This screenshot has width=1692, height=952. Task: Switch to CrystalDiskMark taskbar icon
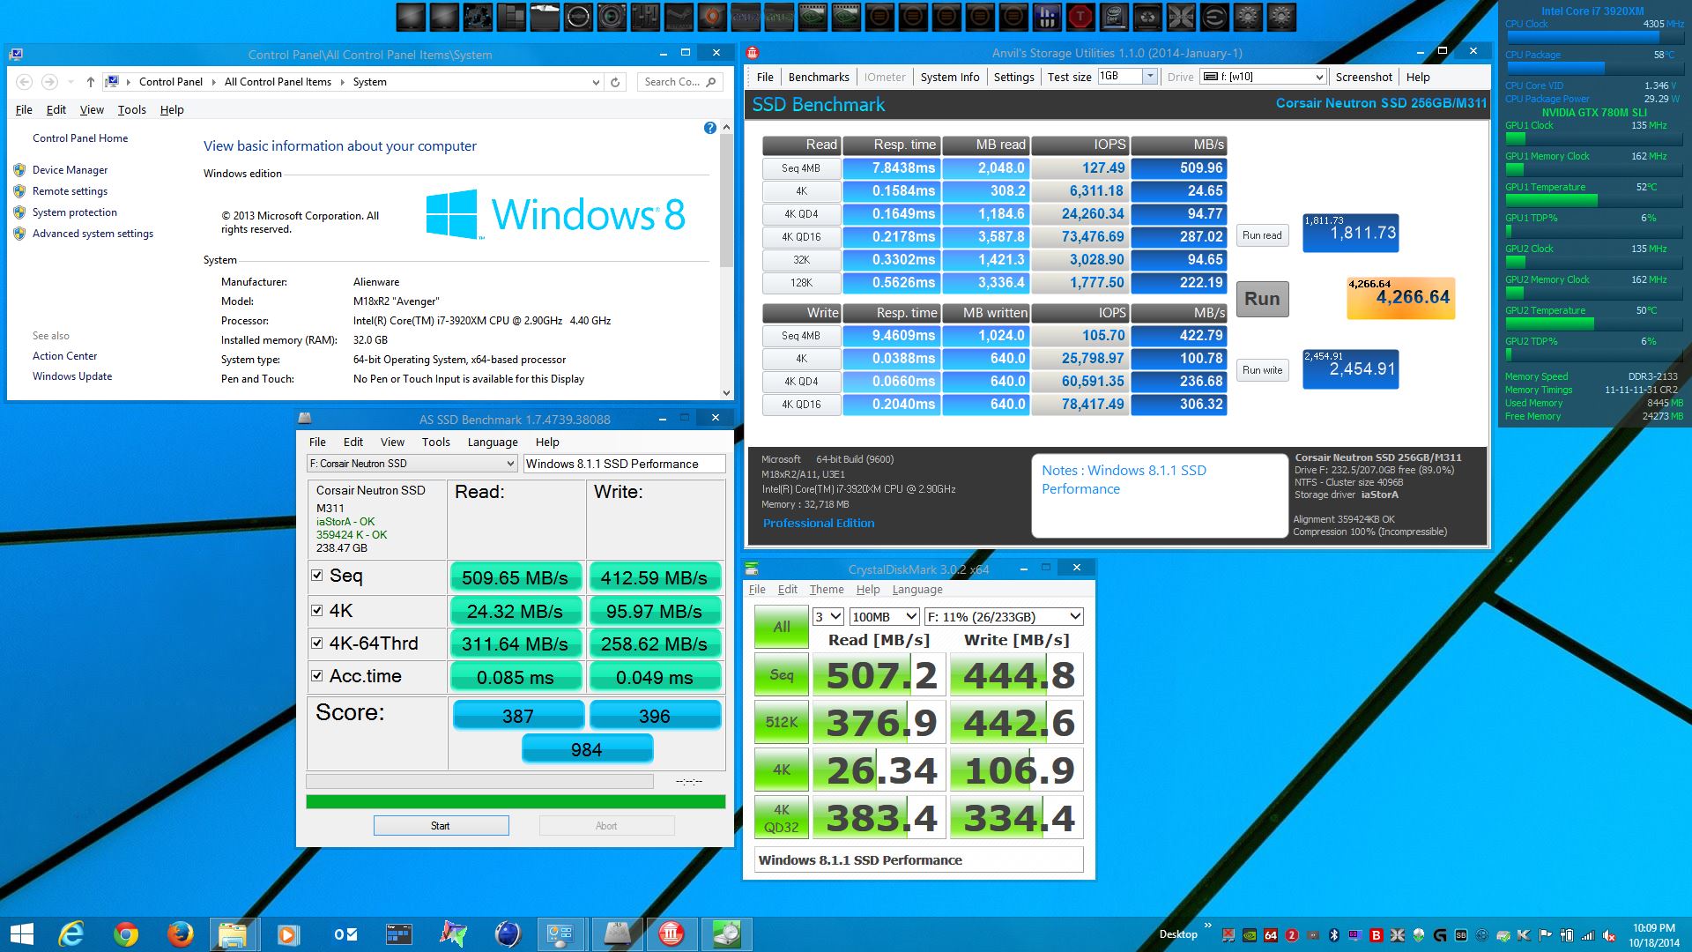(x=727, y=933)
